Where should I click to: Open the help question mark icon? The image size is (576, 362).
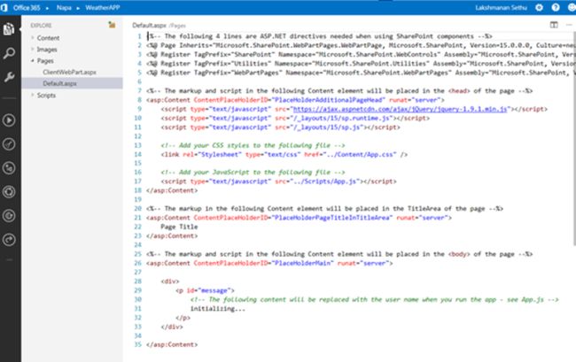pyautogui.click(x=556, y=7)
